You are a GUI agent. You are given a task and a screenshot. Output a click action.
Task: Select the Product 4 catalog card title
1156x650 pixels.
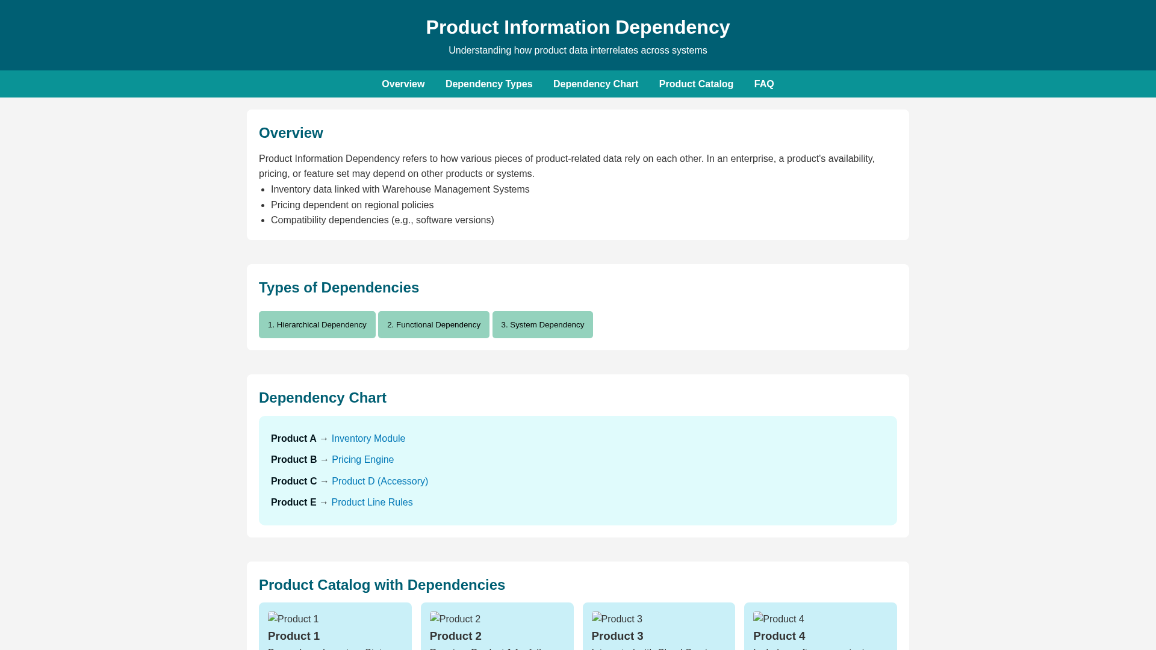click(x=779, y=636)
